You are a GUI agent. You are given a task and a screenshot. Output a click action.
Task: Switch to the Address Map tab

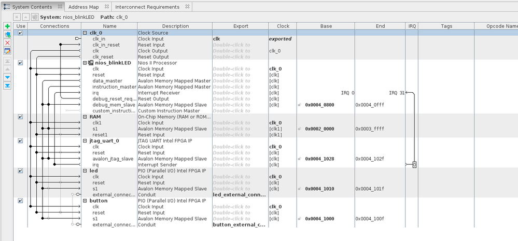83,7
